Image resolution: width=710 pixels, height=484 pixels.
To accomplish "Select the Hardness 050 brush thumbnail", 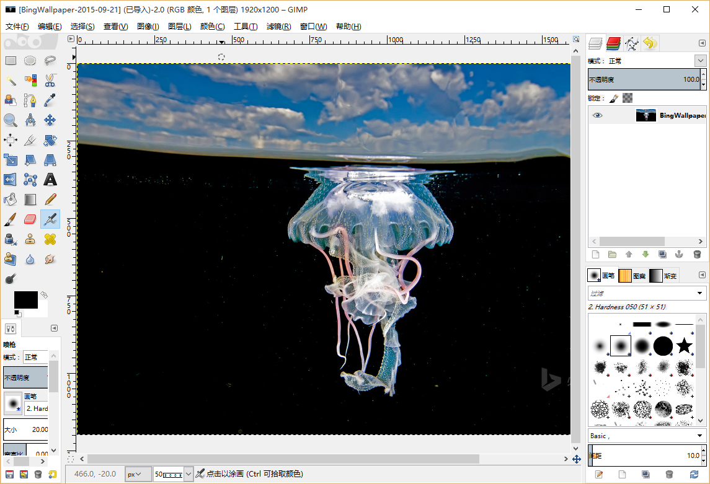I will [620, 345].
